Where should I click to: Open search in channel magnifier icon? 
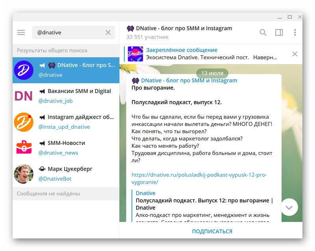pos(263,32)
